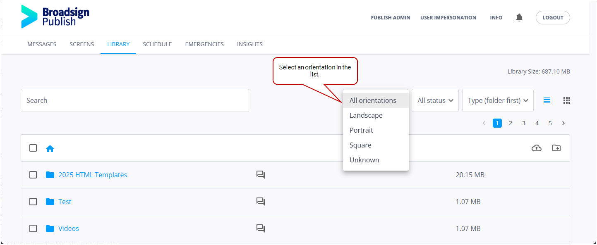The height and width of the screenshot is (245, 597).
Task: Switch to list view layout icon
Action: [x=547, y=100]
